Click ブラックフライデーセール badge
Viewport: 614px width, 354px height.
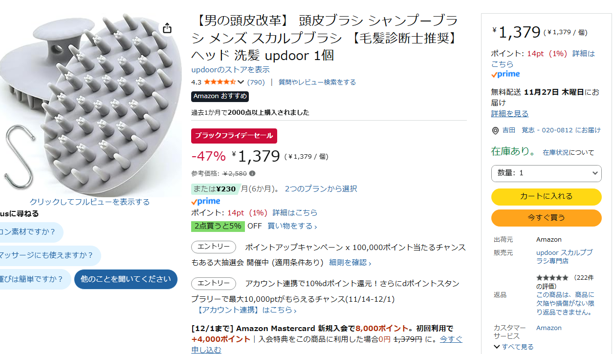click(234, 136)
